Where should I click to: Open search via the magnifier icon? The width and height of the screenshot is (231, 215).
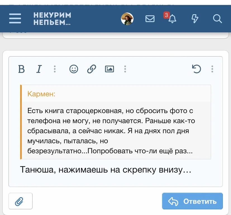[x=217, y=19]
